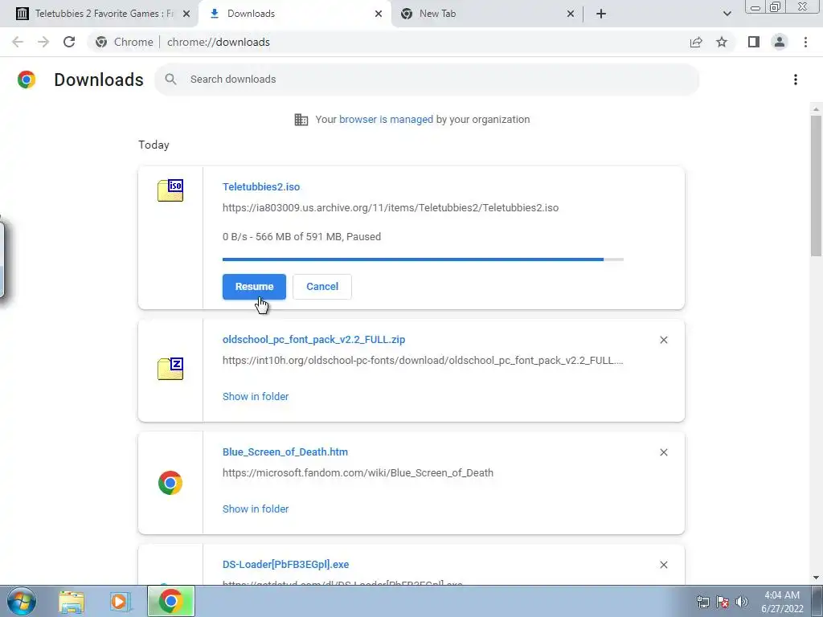Open the Downloads page more actions menu
This screenshot has height=617, width=823.
point(795,80)
